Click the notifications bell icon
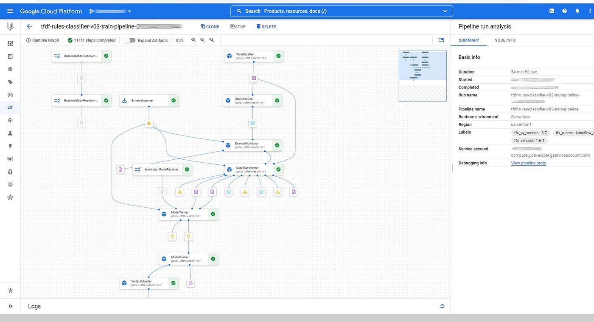The image size is (594, 322). (577, 11)
